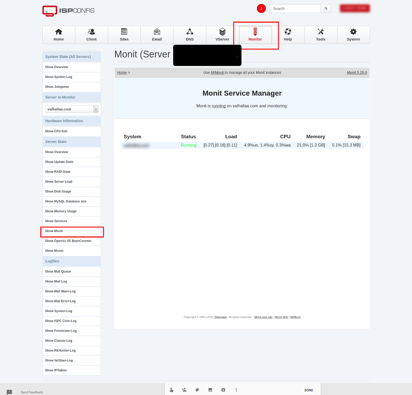
Task: Open Show Memory Usage
Action: click(x=71, y=211)
